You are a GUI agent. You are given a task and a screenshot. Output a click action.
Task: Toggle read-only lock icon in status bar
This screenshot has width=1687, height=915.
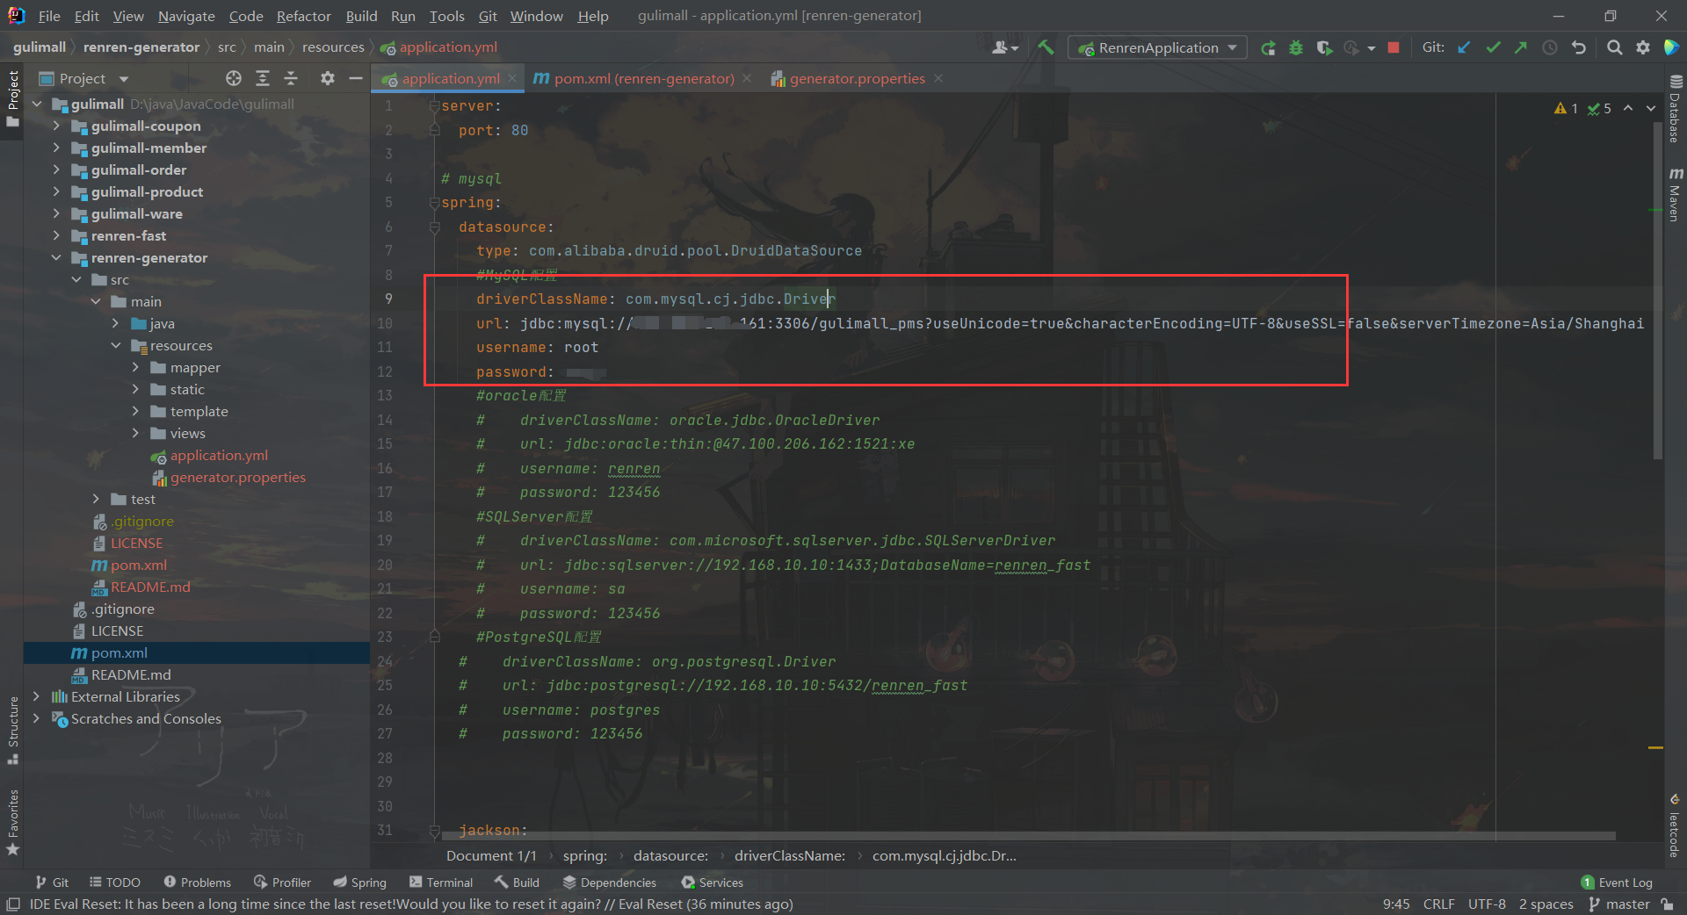(x=1667, y=904)
